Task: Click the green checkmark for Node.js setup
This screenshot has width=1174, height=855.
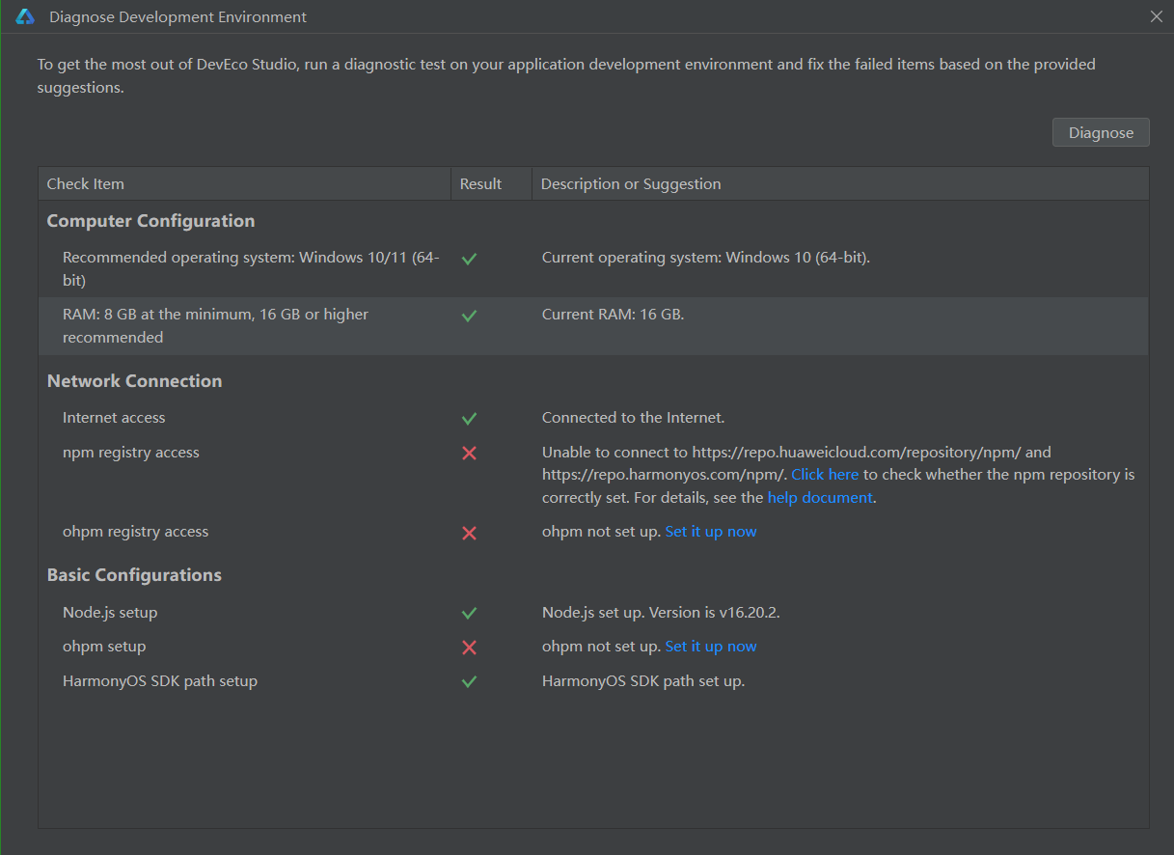Action: coord(469,613)
